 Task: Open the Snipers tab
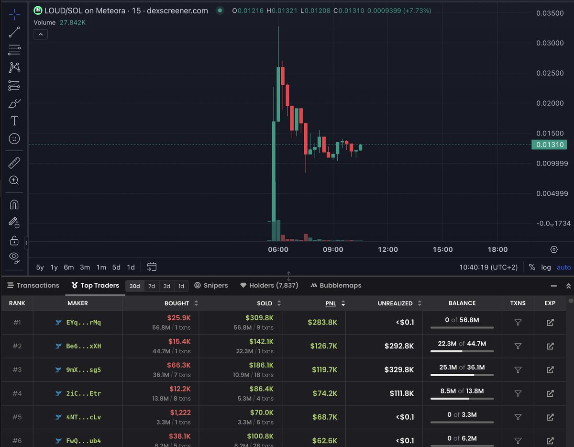point(211,285)
